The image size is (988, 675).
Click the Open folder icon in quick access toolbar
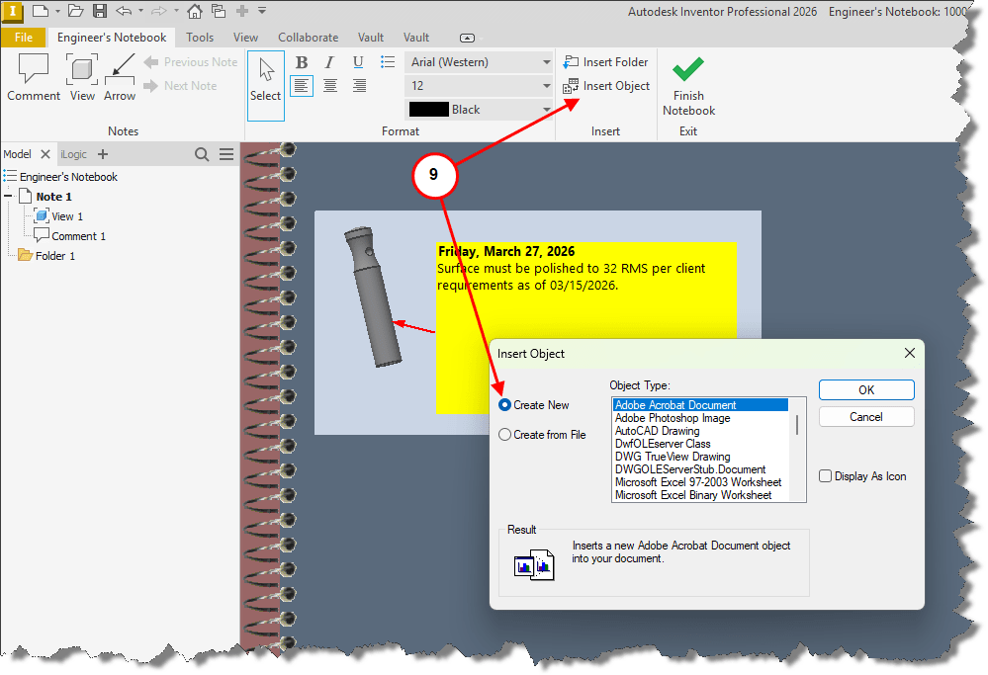pos(75,11)
